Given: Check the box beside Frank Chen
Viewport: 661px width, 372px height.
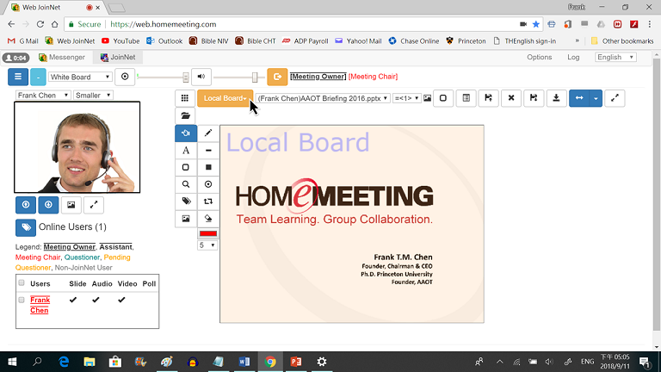Looking at the screenshot, I should tap(22, 300).
